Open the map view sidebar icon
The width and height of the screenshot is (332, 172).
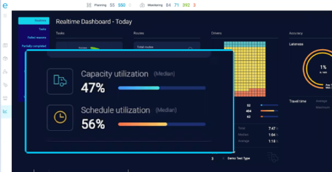pos(5,45)
